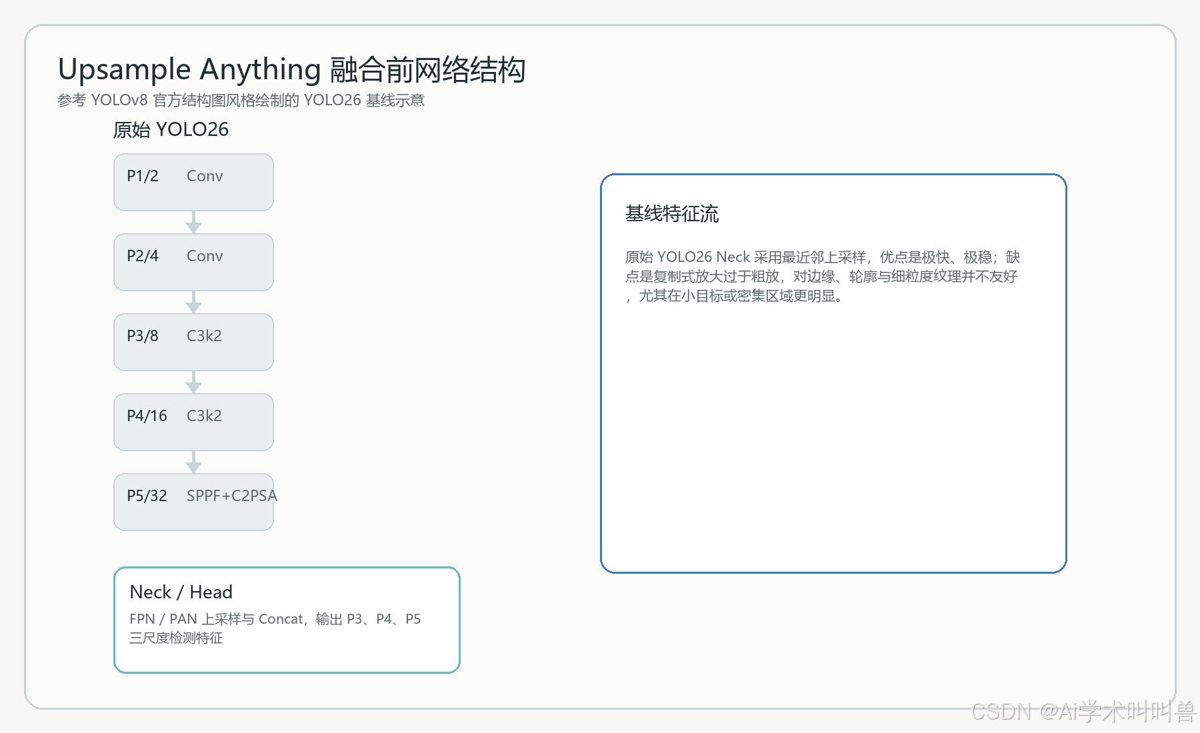Click the SPPF+C2PSA label
Viewport: 1200px width, 733px height.
(x=231, y=496)
